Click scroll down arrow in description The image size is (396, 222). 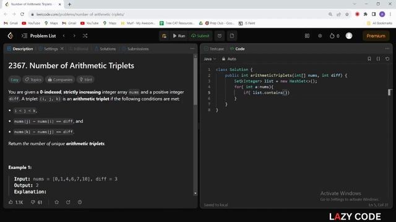point(196,193)
